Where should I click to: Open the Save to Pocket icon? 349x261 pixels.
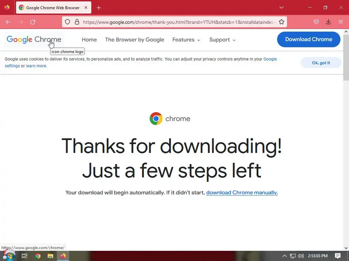coord(316,22)
